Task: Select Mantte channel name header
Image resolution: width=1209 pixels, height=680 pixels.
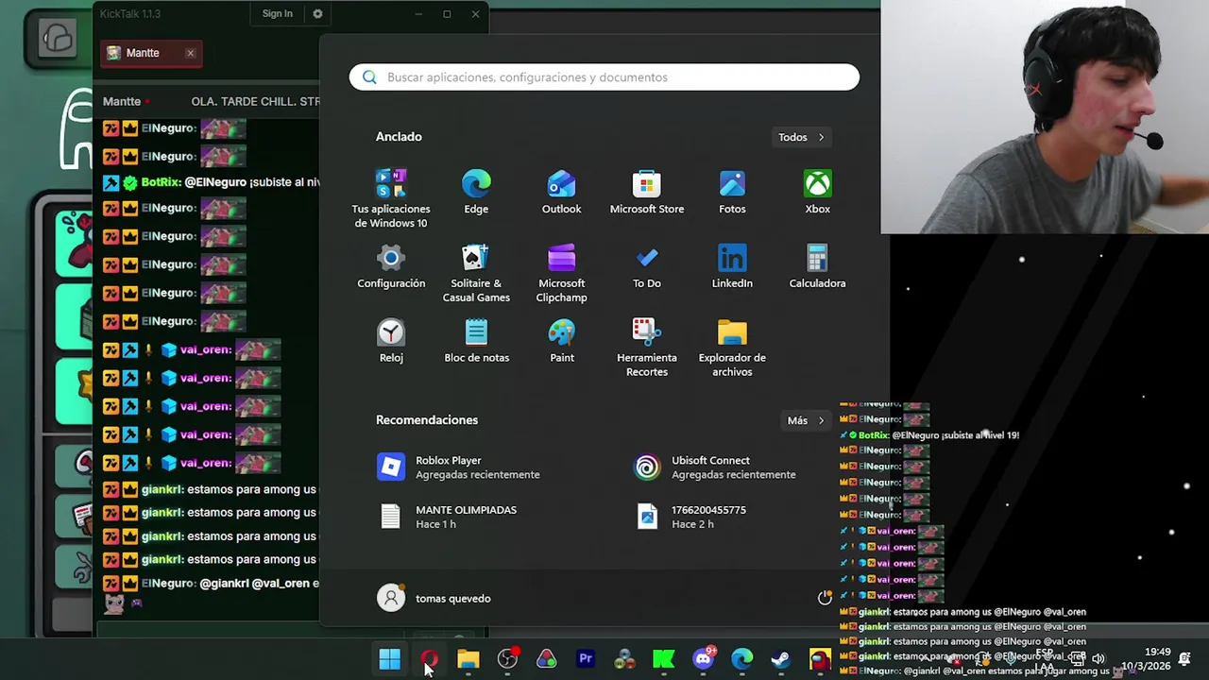Action: coord(122,101)
